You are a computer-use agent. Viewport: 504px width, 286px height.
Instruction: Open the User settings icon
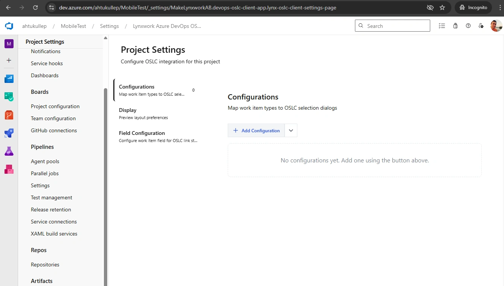point(481,26)
